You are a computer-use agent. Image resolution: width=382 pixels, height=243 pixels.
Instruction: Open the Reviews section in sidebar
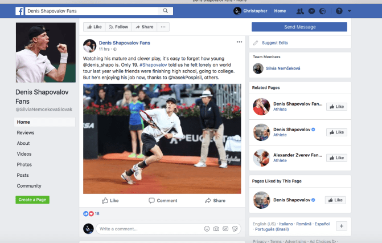tap(26, 132)
